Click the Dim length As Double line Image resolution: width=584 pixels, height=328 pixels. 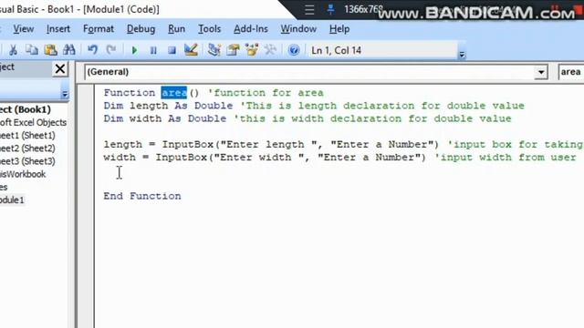[314, 106]
